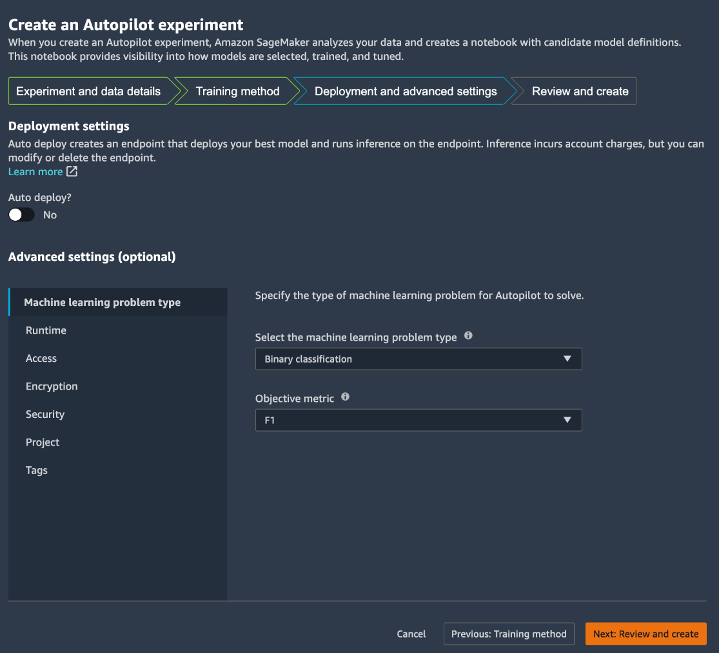
Task: Click Next: Review and create button
Action: (x=645, y=634)
